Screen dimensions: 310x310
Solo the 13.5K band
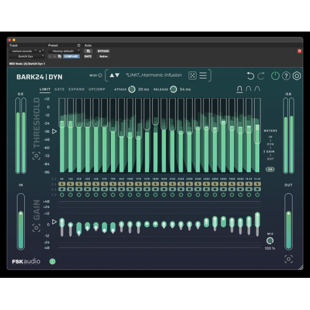click(257, 184)
